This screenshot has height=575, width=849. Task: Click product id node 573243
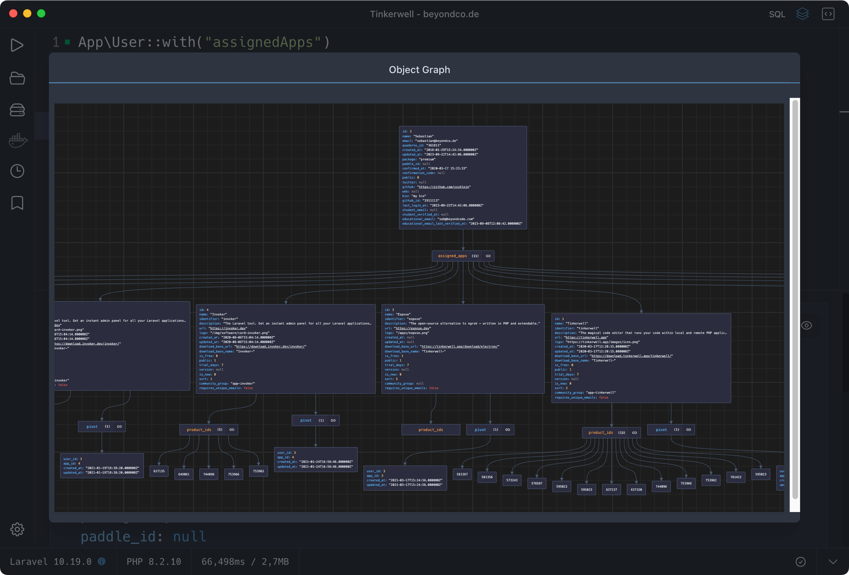point(512,480)
